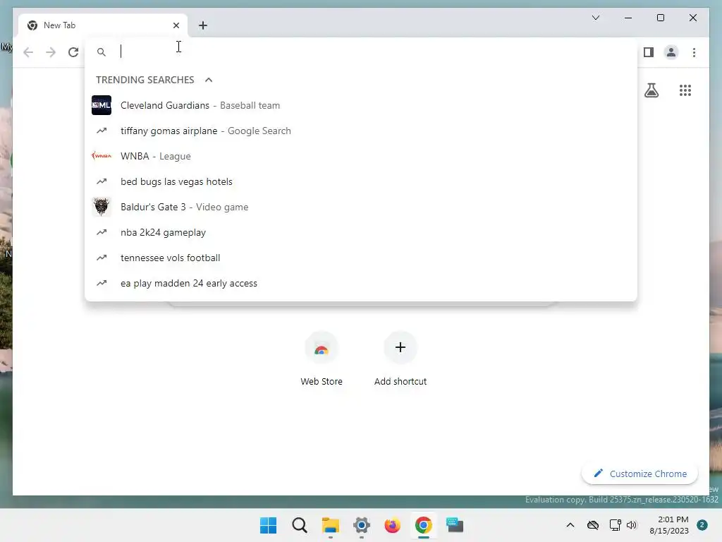This screenshot has width=722, height=542.
Task: Select bed bugs las vegas hotels
Action: 360,181
